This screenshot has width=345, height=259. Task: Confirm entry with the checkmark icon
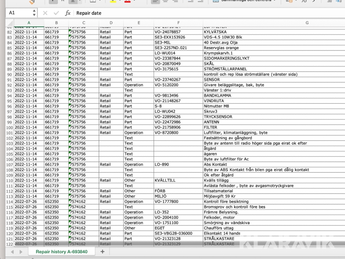pos(56,13)
